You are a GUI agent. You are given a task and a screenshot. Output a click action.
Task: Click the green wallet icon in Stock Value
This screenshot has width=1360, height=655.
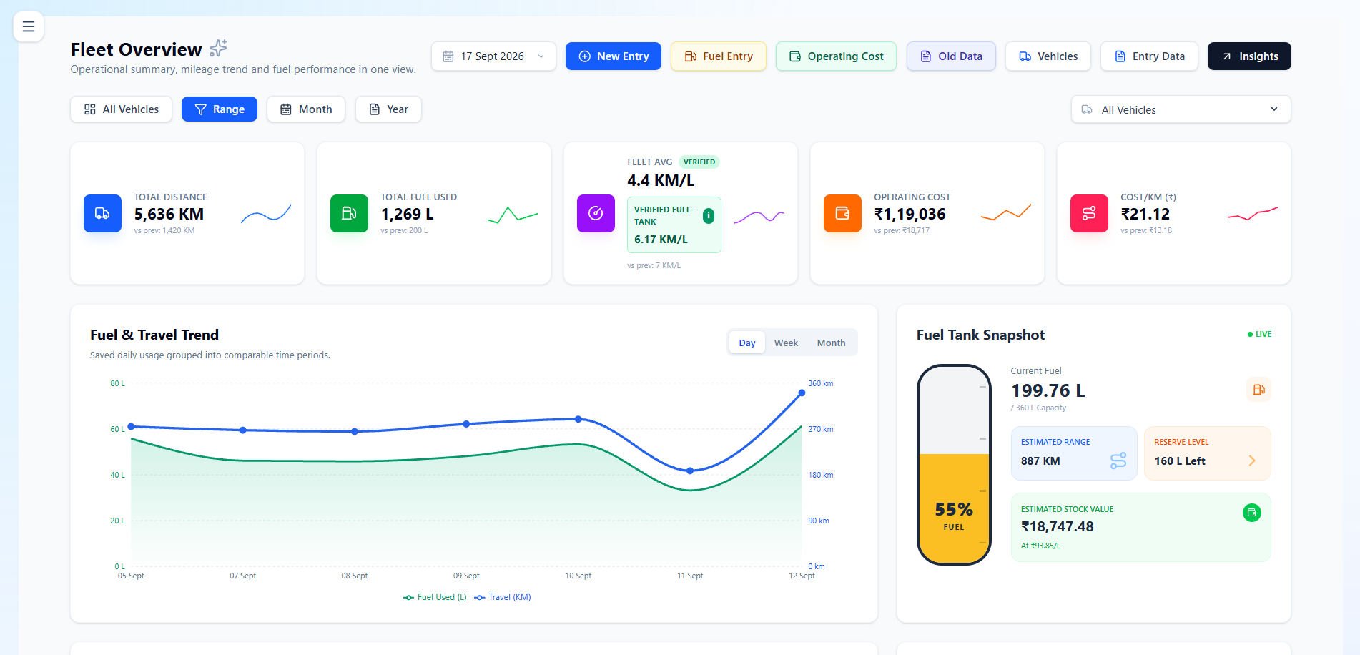pos(1252,513)
